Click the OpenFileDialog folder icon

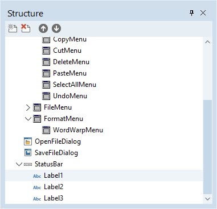[28, 141]
